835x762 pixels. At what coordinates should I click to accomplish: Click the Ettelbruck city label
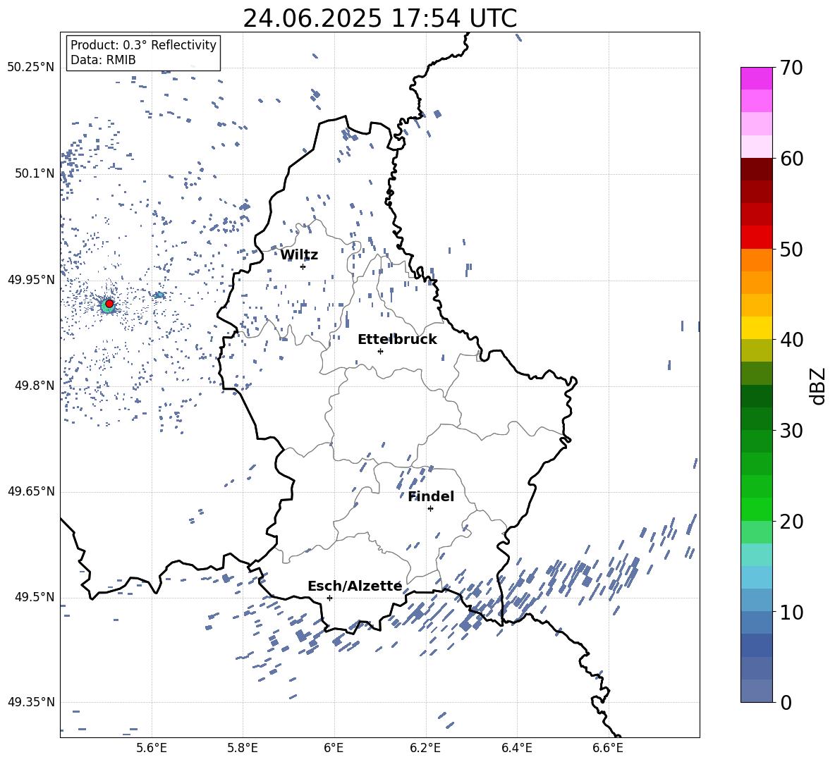[x=397, y=339]
